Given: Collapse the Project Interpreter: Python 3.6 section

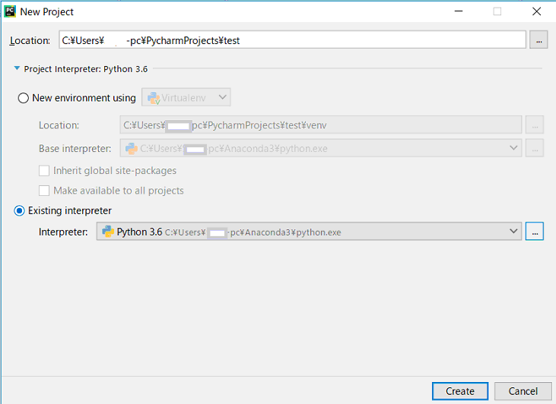Looking at the screenshot, I should click(x=17, y=68).
